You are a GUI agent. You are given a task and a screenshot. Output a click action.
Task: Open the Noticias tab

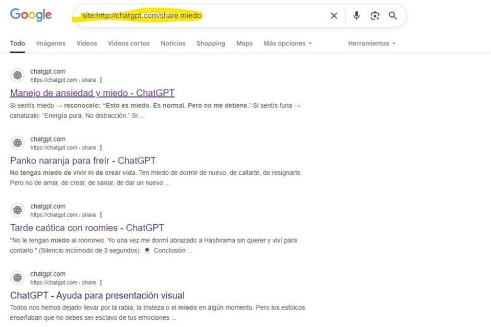click(173, 43)
